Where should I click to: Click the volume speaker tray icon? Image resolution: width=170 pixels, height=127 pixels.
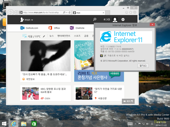pos(147,124)
